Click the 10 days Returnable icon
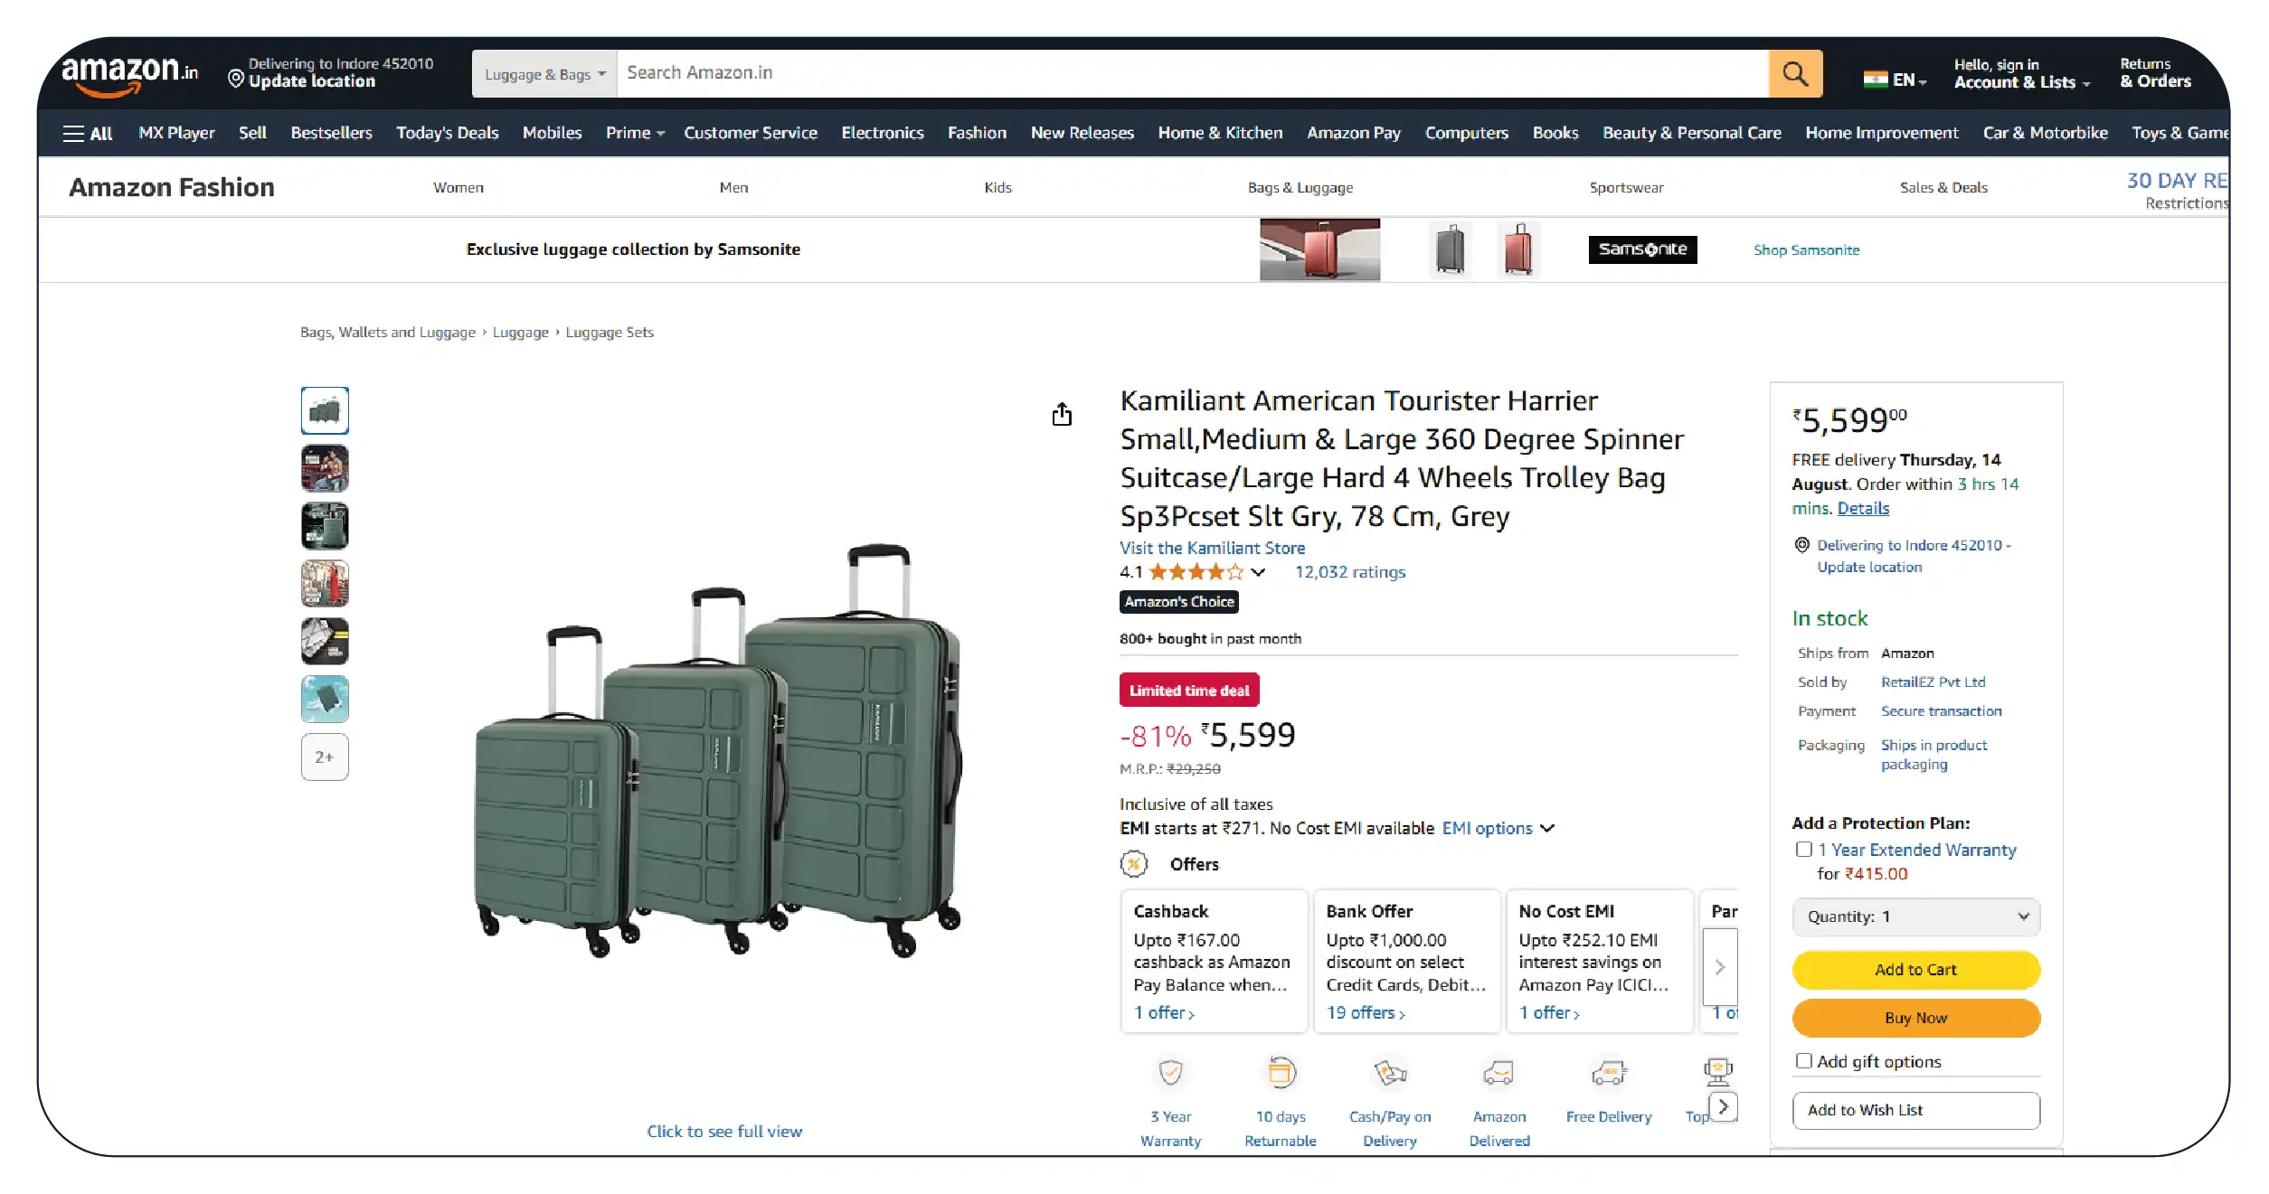 coord(1281,1073)
